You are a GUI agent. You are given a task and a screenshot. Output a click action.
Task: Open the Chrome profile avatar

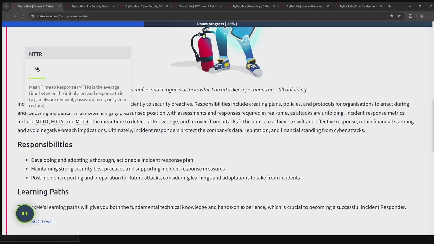click(x=422, y=16)
